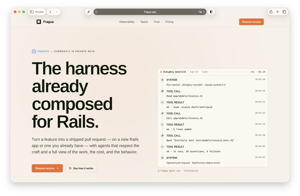Click the Edit app/models/invoice.rb line

point(184,118)
